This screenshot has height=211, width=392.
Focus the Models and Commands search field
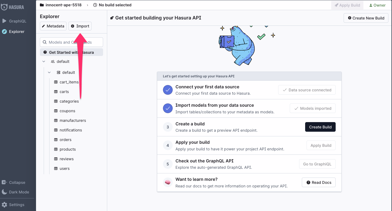pyautogui.click(x=71, y=42)
